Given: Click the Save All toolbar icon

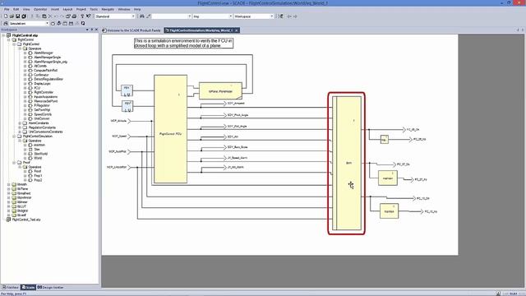Looking at the screenshot, I should click(x=24, y=16).
